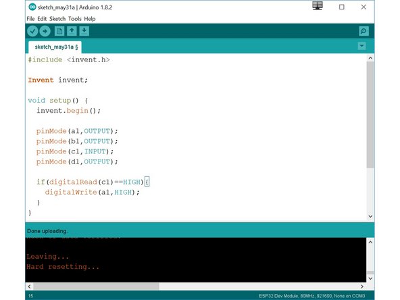
Task: Click the 'Invent invent;' declaration line
Action: (57, 80)
